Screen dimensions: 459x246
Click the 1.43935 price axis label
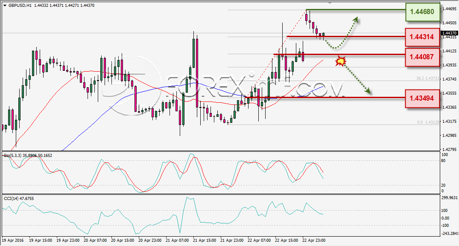pyautogui.click(x=449, y=65)
